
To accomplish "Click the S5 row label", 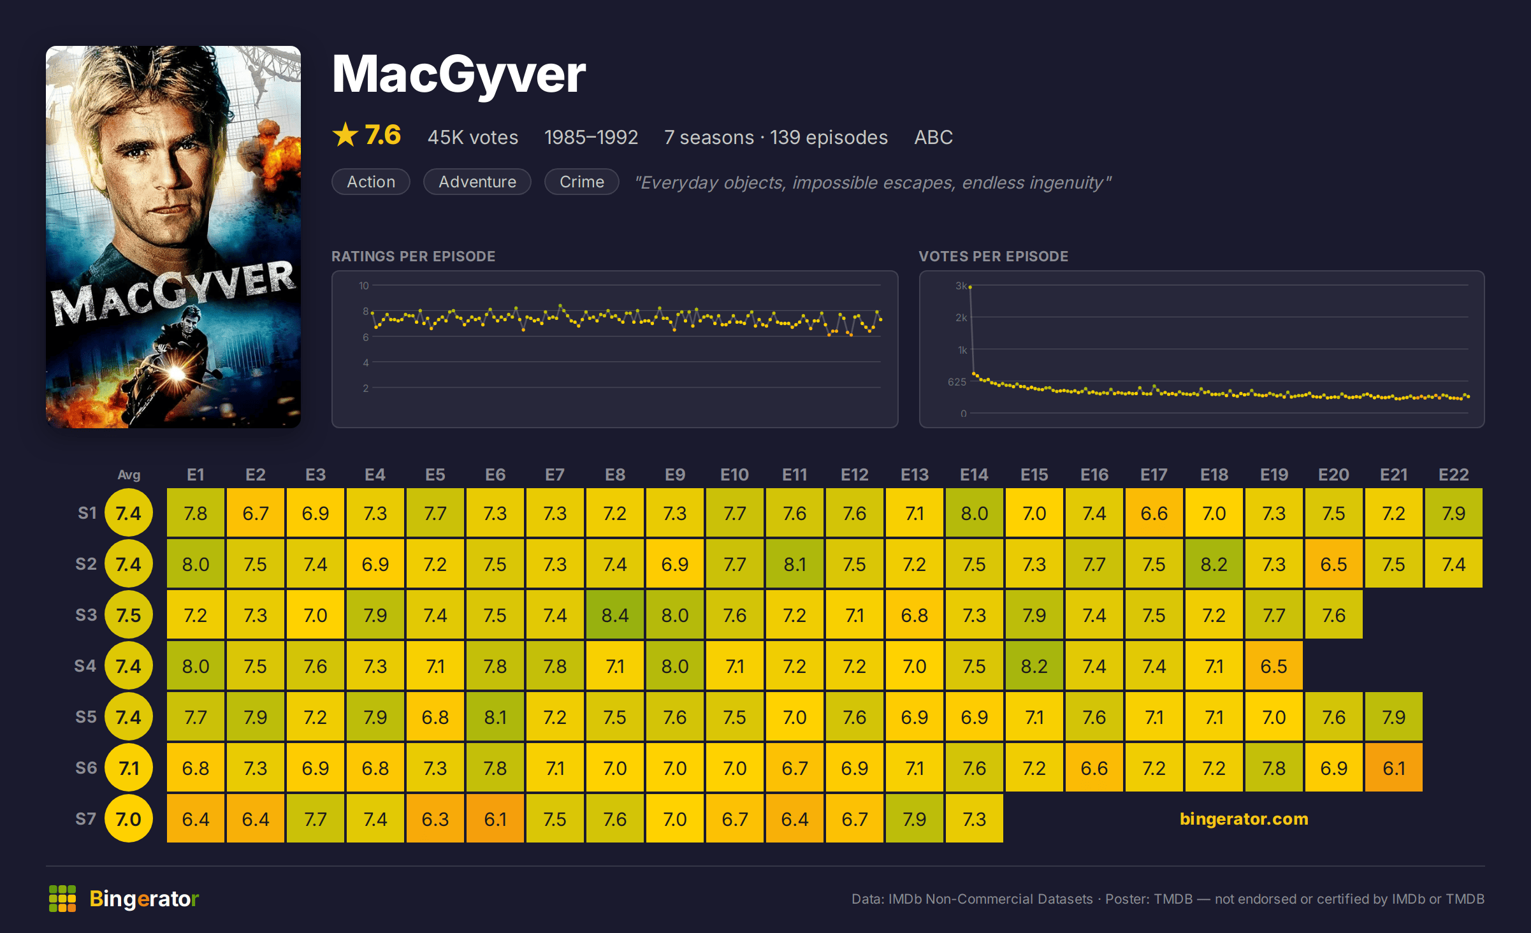I will [86, 717].
